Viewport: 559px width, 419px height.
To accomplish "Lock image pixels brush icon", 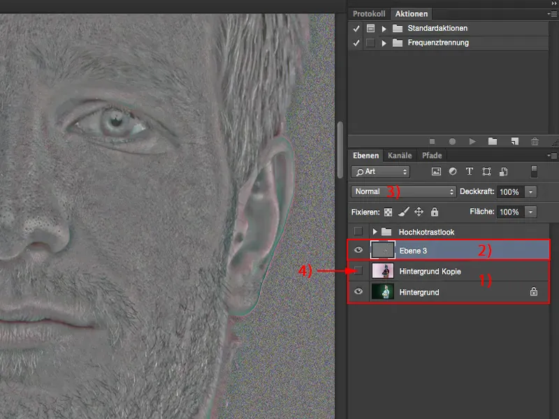I will [404, 212].
